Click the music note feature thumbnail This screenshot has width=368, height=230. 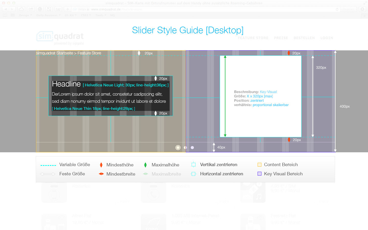coord(253,192)
